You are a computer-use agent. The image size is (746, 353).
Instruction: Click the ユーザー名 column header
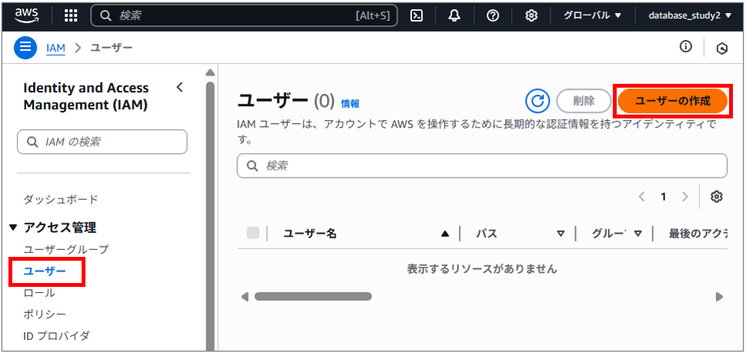310,233
